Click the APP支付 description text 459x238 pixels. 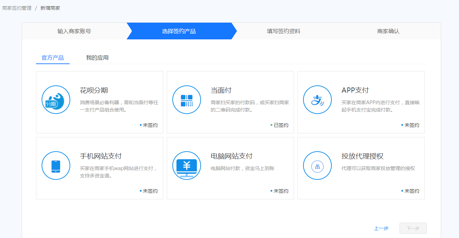[381, 106]
